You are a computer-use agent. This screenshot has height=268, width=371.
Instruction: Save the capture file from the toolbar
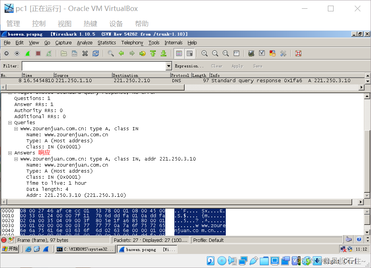pos(74,53)
